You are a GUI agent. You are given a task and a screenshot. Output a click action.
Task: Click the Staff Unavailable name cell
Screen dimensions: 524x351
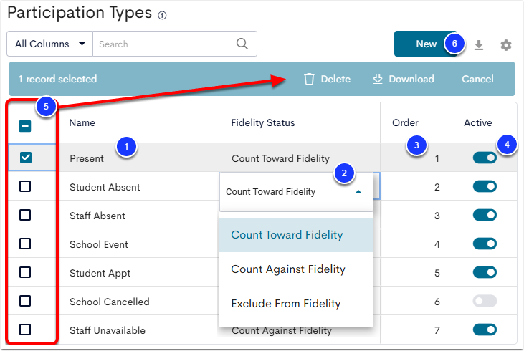click(138, 330)
